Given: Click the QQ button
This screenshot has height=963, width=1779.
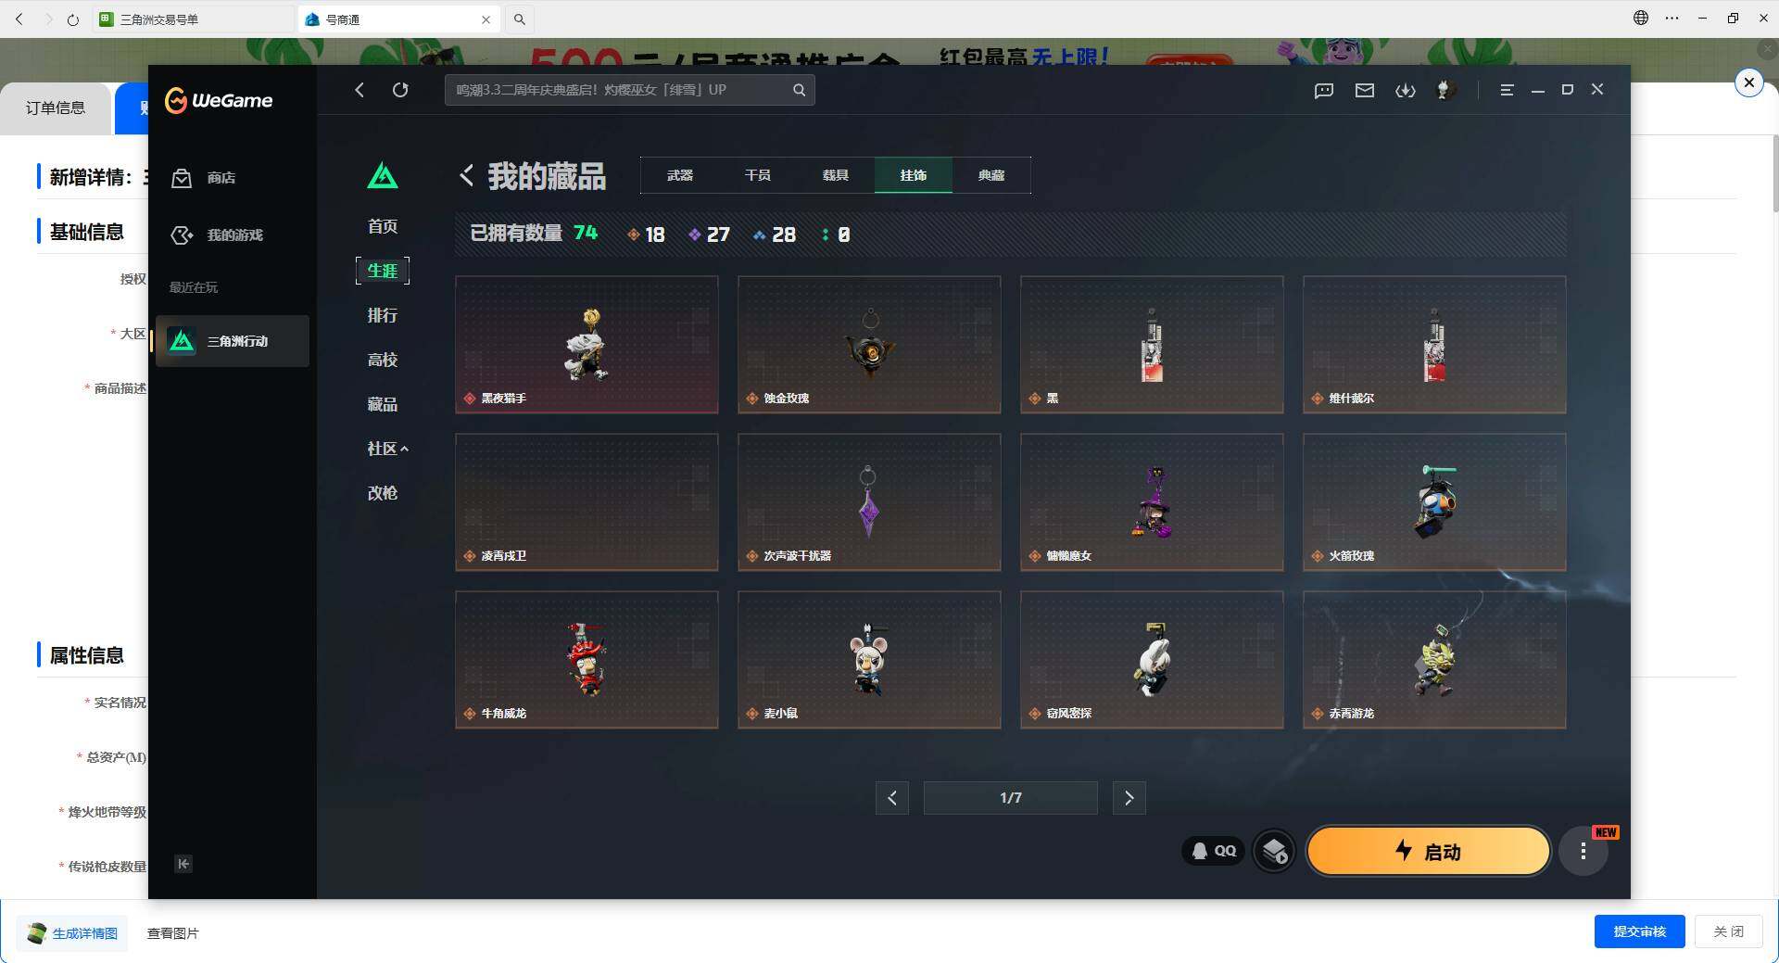Looking at the screenshot, I should (x=1213, y=851).
